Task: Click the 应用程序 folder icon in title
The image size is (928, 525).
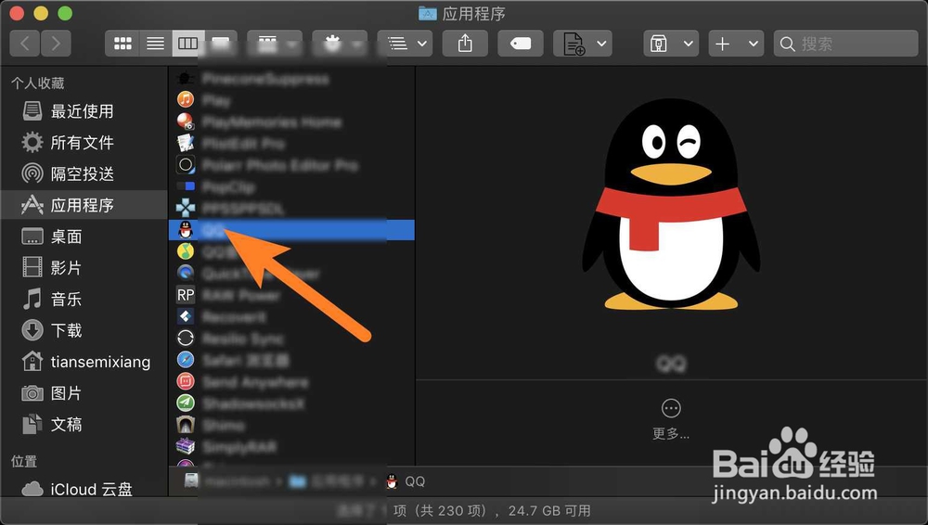Action: pos(427,13)
